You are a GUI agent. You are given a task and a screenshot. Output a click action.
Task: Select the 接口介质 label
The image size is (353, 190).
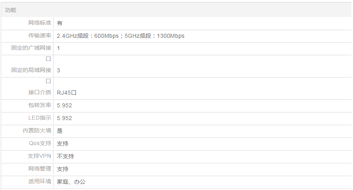click(x=40, y=92)
